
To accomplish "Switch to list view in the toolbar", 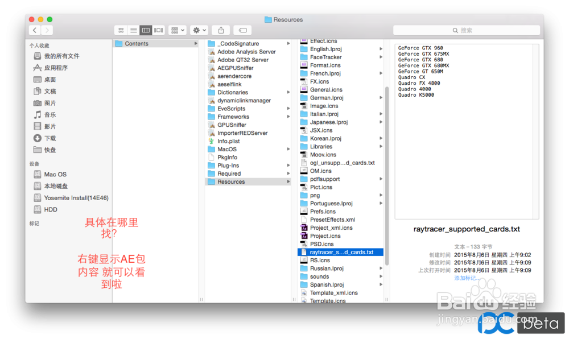I will click(x=133, y=30).
